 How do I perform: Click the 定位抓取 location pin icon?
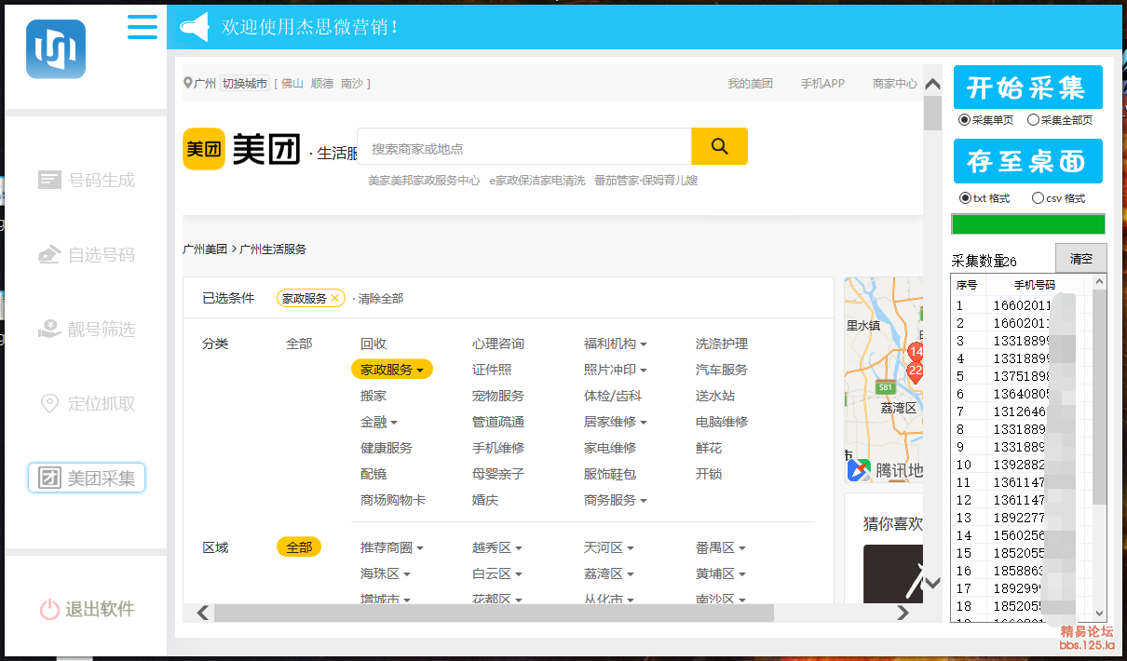[x=49, y=403]
